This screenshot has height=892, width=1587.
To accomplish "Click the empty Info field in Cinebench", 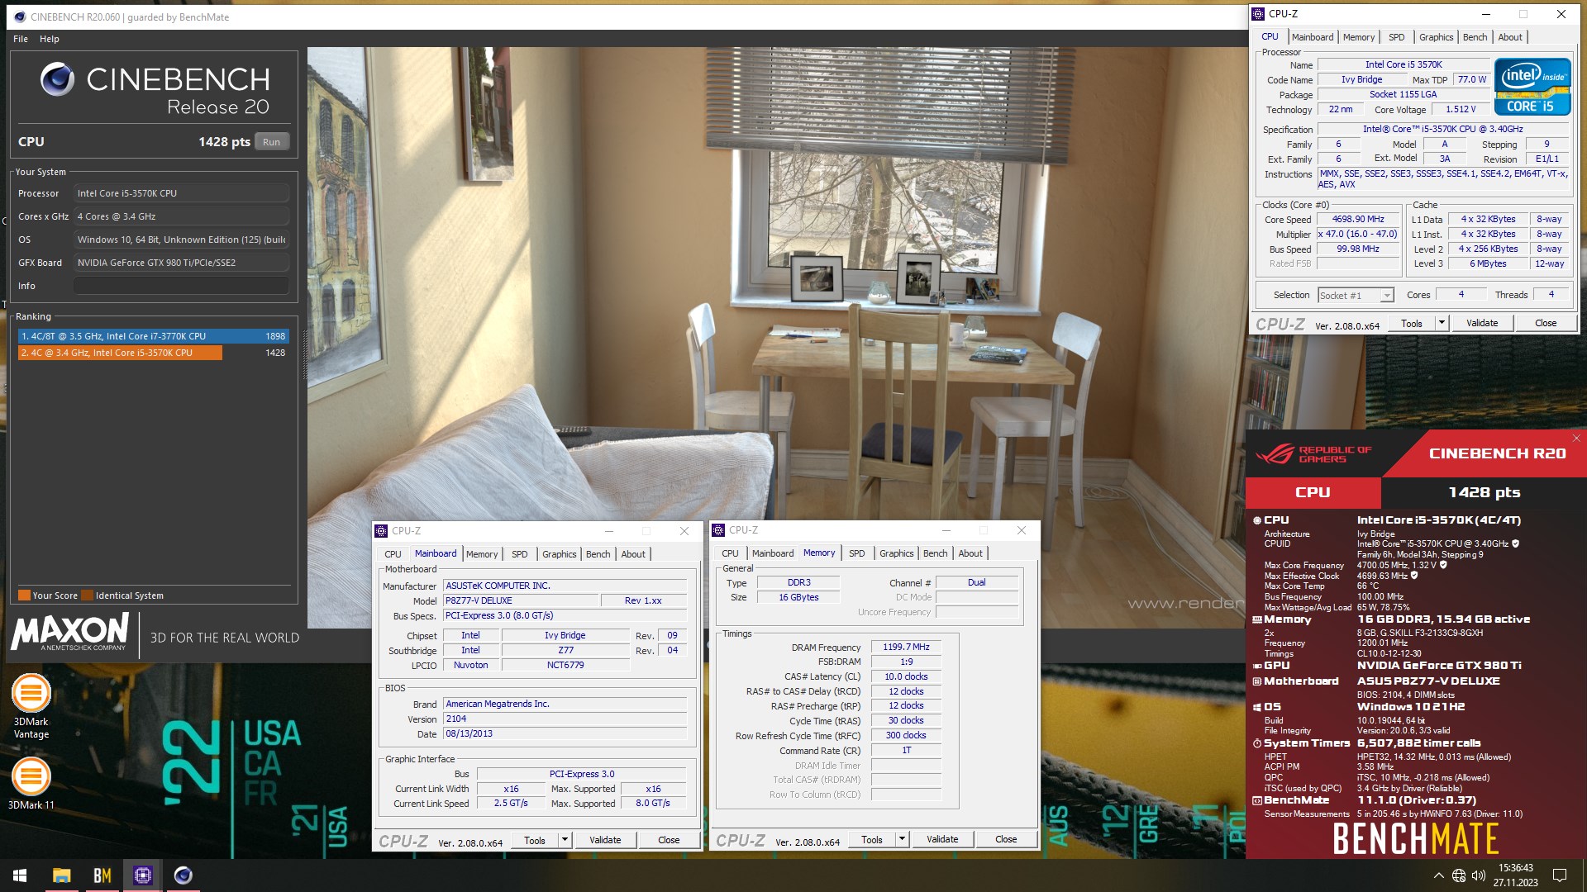I will [181, 286].
